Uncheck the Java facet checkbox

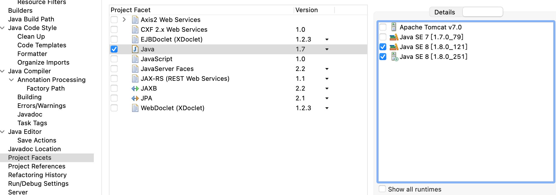pyautogui.click(x=114, y=49)
